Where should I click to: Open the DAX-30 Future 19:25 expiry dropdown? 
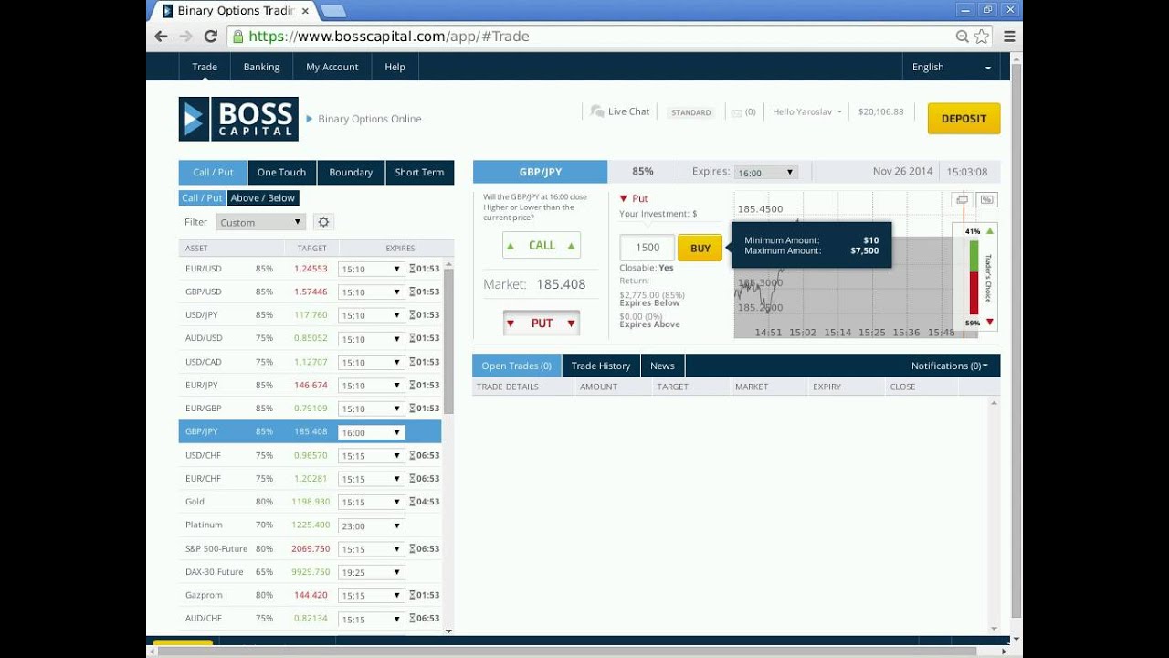point(371,572)
